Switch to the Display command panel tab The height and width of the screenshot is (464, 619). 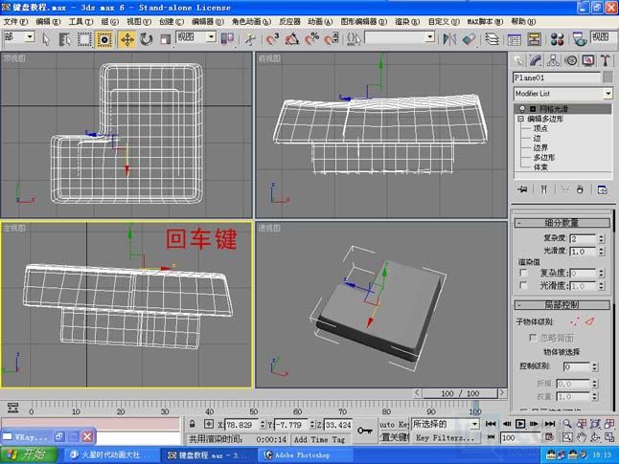click(588, 60)
